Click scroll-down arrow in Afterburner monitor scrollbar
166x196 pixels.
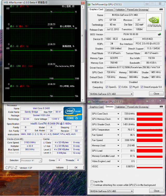point(82,100)
